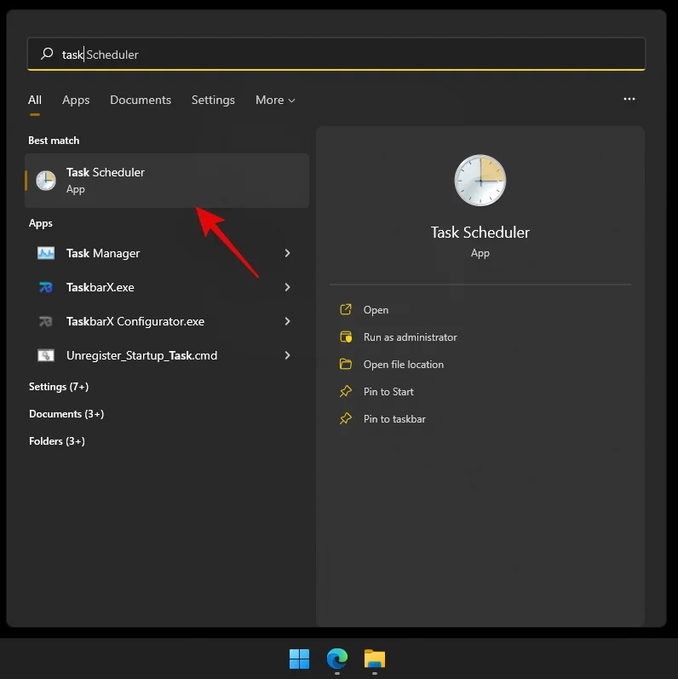Expand the TaskbarX Configurator.exe chevron

point(287,321)
